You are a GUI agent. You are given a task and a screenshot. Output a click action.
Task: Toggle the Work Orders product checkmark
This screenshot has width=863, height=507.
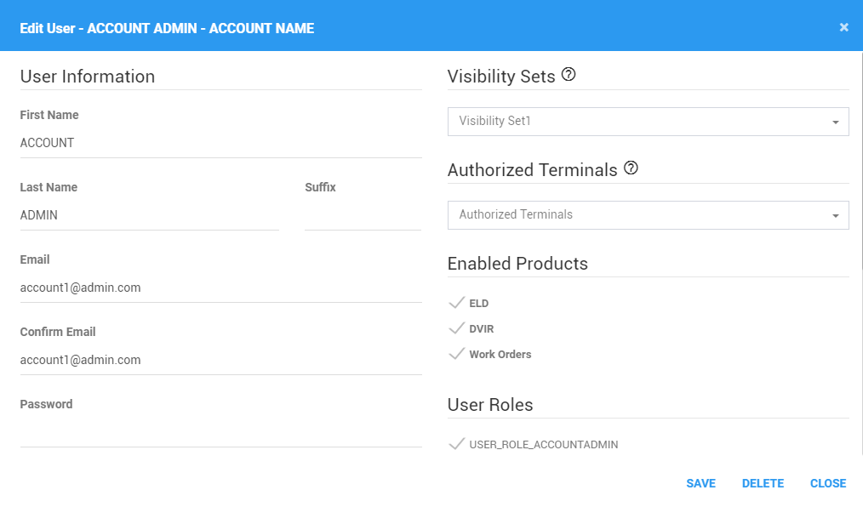click(457, 354)
